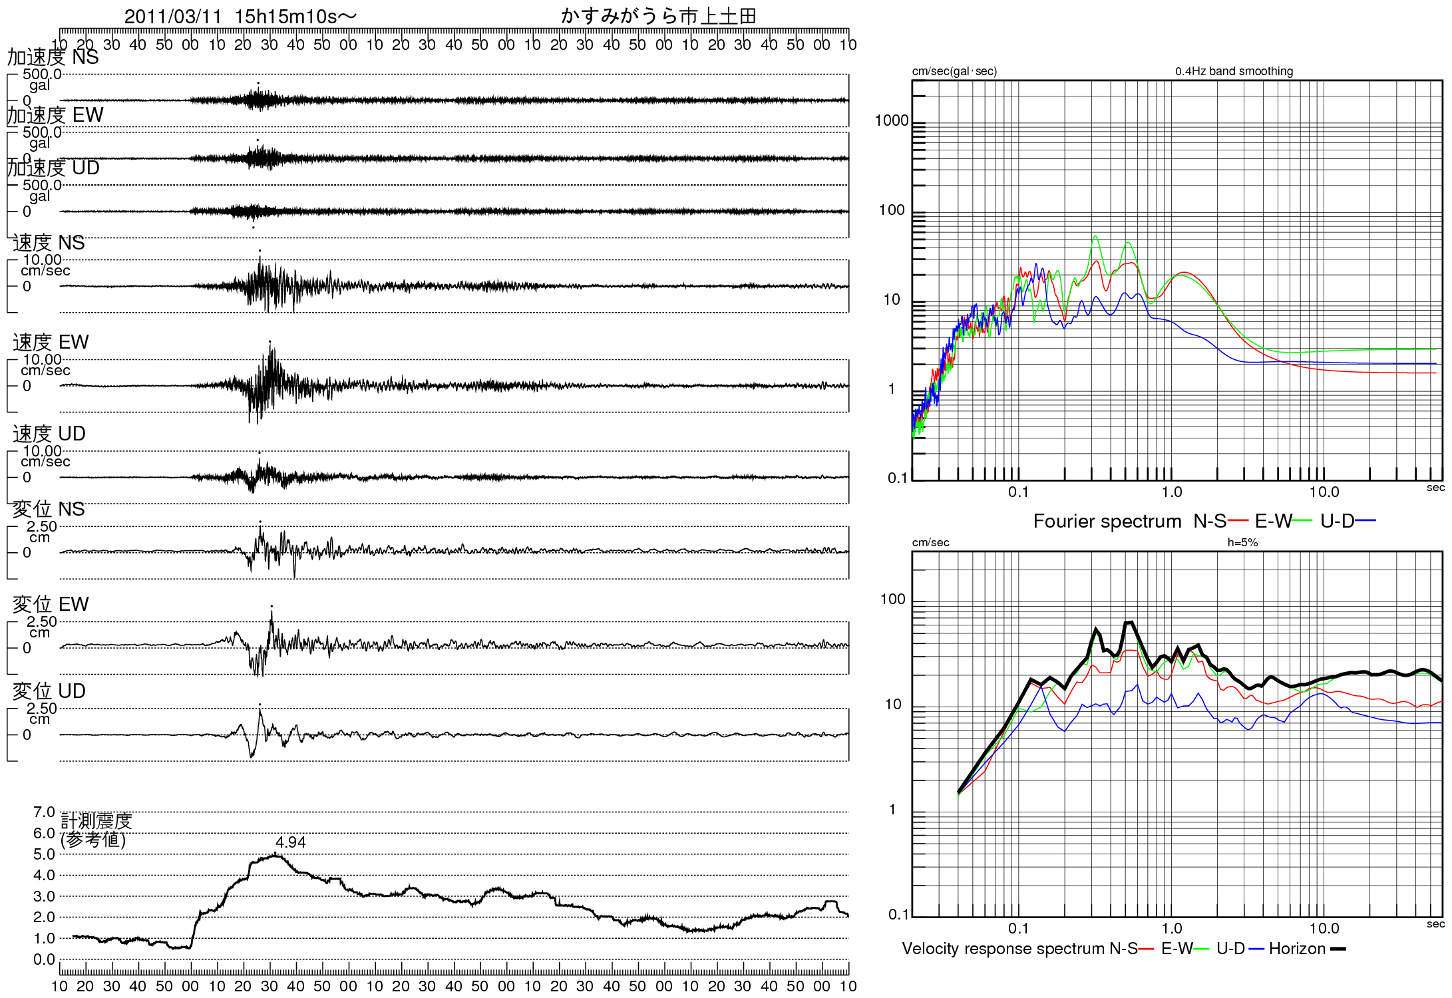The height and width of the screenshot is (998, 1452).
Task: Click the 計測震度 chart label
Action: point(96,821)
